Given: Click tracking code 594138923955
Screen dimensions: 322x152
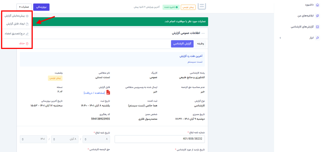Looking at the screenshot, I should [x=100, y=119].
